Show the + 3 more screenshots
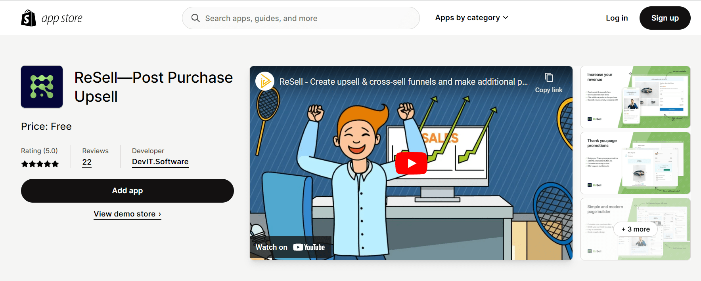The image size is (701, 281). coord(636,229)
